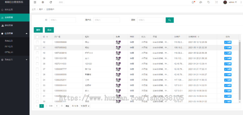Click the avatar thumbnail of user 42
Screen dimensions: 243x115
(118, 42)
